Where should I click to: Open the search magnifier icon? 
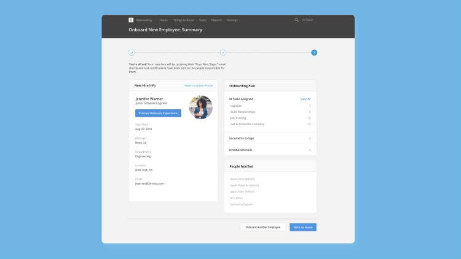click(x=296, y=20)
